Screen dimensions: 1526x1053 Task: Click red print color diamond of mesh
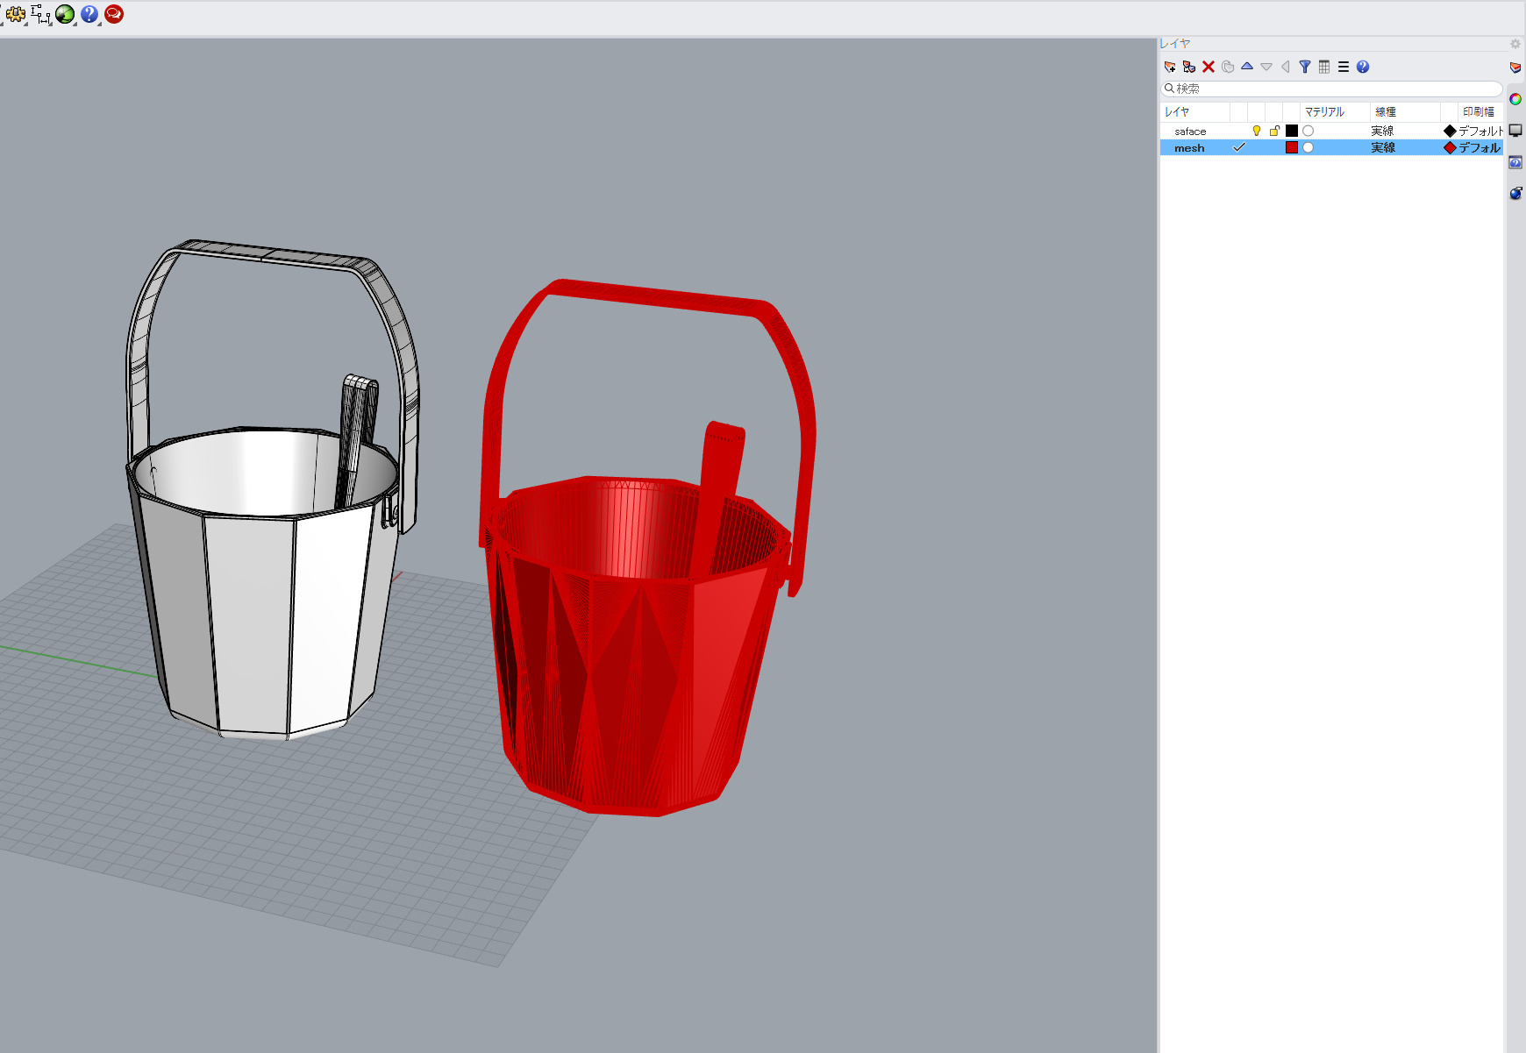pyautogui.click(x=1450, y=147)
